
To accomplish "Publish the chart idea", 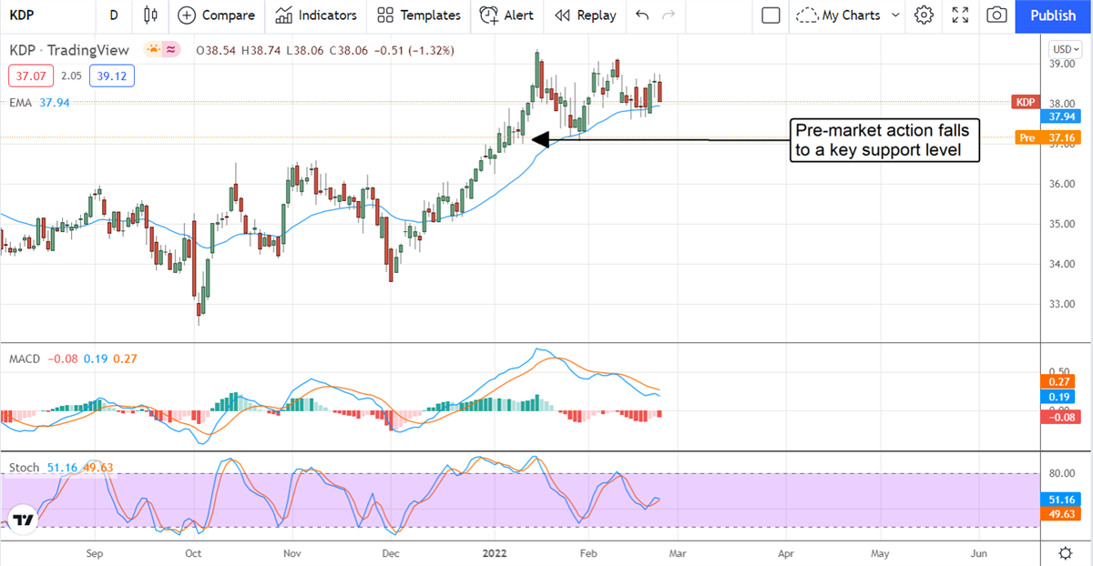I will tap(1053, 15).
